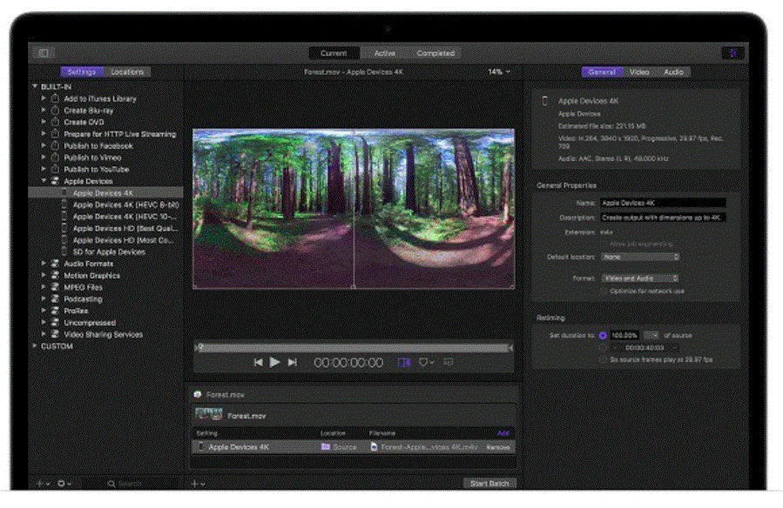783x508 pixels.
Task: Select So source frames play at 29.97 fps
Action: coord(603,359)
